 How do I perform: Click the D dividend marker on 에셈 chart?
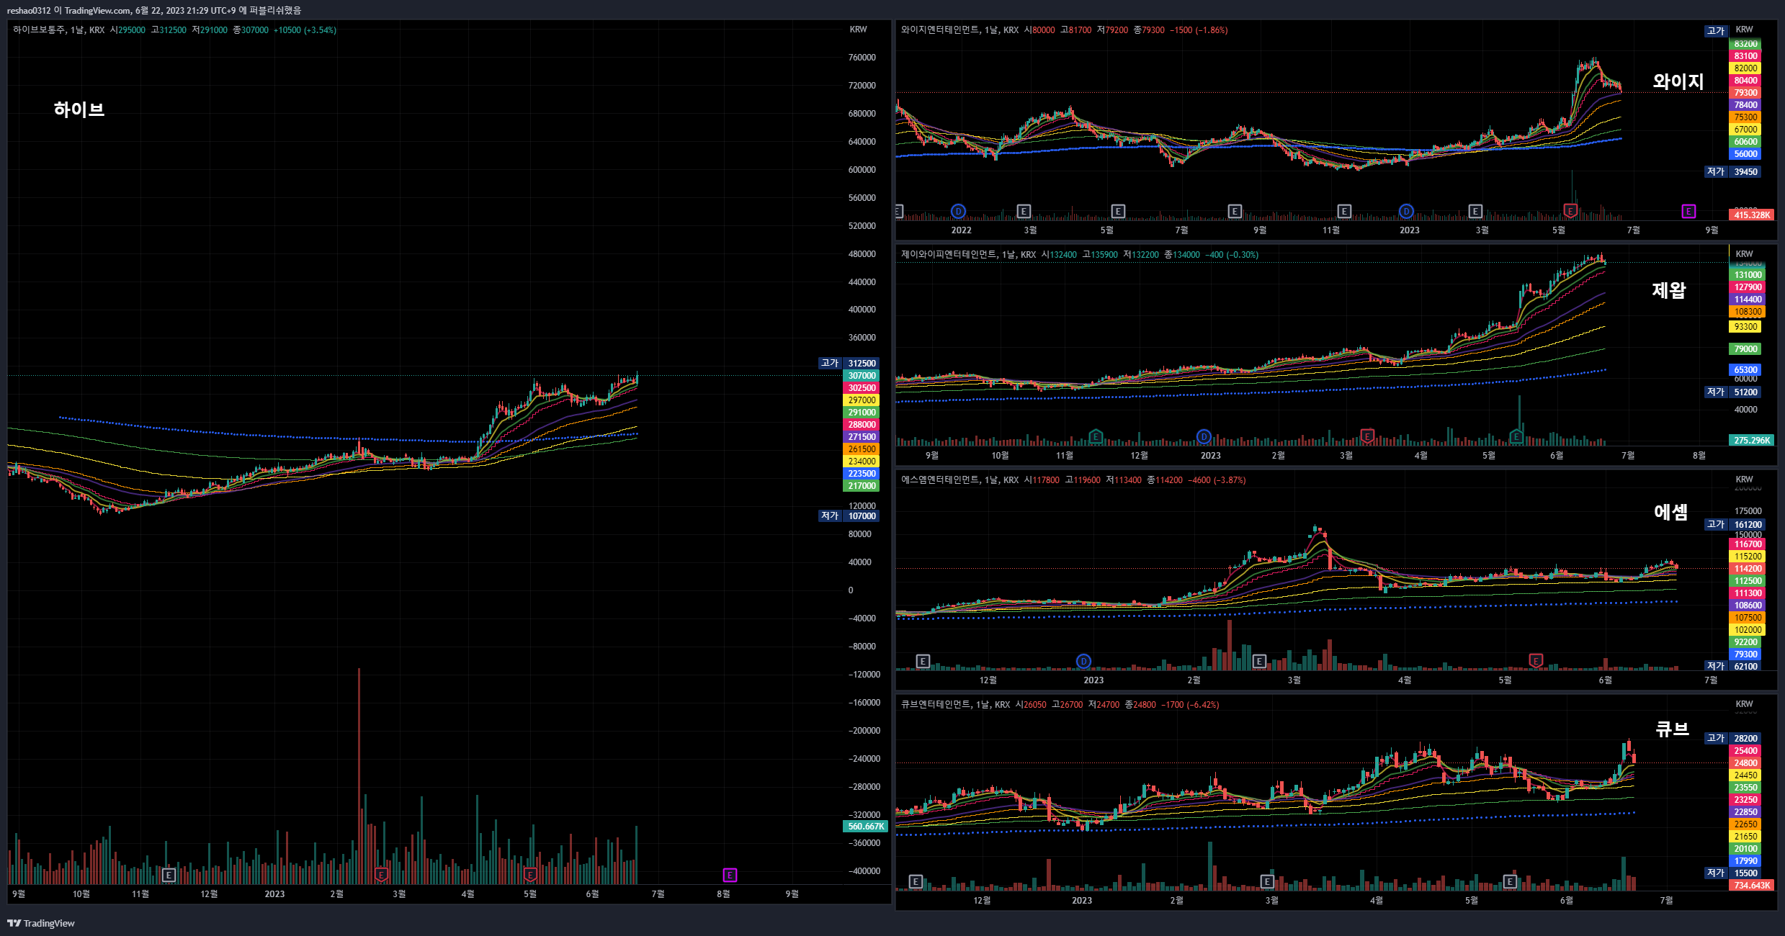point(1083,661)
